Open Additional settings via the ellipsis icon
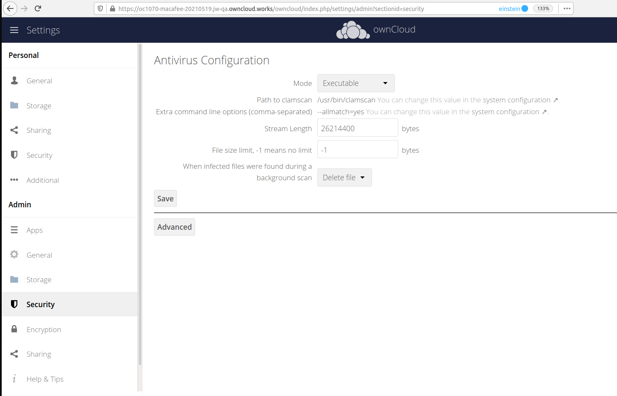The width and height of the screenshot is (617, 396). coord(14,180)
